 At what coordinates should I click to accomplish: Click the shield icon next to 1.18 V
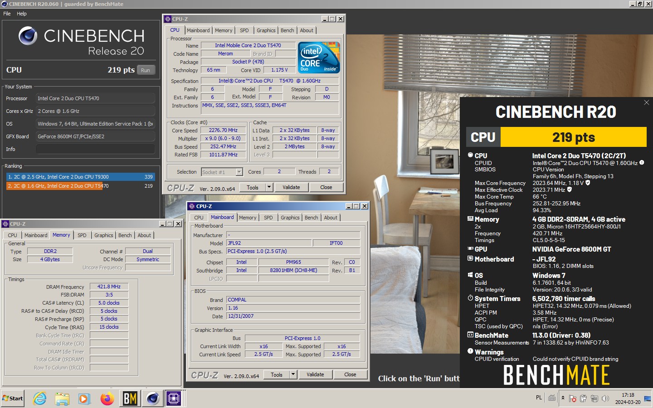(588, 183)
